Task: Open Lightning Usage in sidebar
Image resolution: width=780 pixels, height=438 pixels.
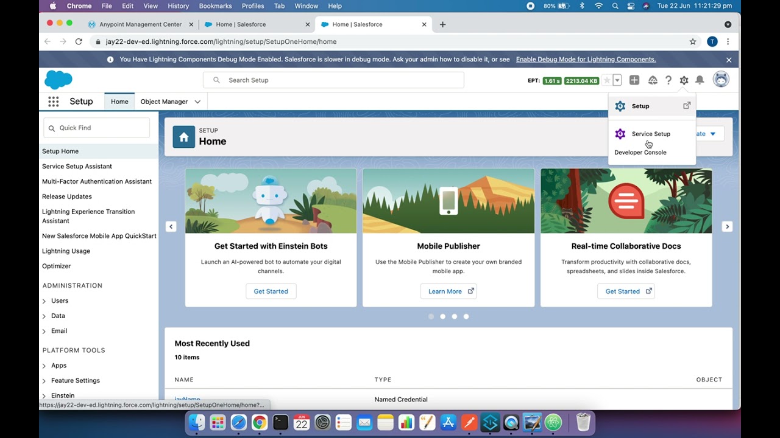Action: (66, 251)
